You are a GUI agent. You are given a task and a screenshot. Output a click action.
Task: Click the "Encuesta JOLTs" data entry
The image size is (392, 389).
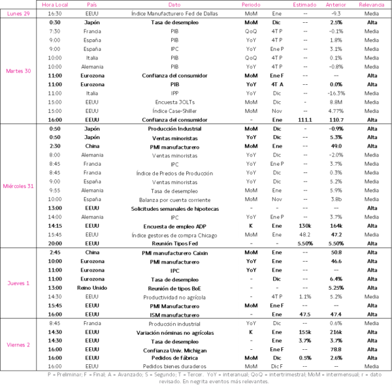click(174, 102)
